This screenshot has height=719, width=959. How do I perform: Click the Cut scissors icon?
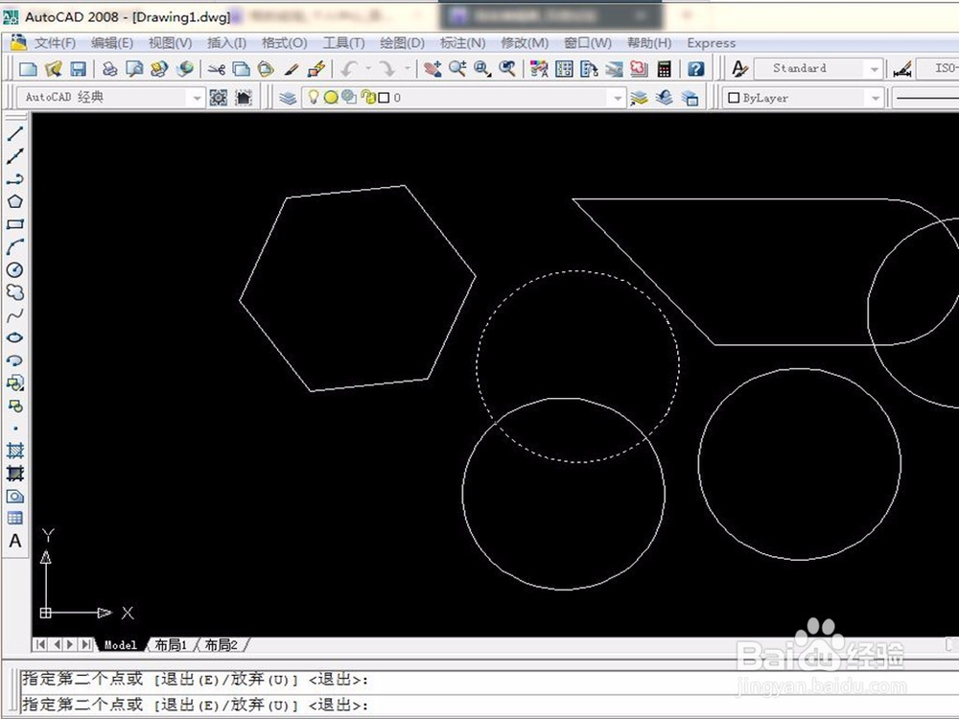pyautogui.click(x=216, y=68)
